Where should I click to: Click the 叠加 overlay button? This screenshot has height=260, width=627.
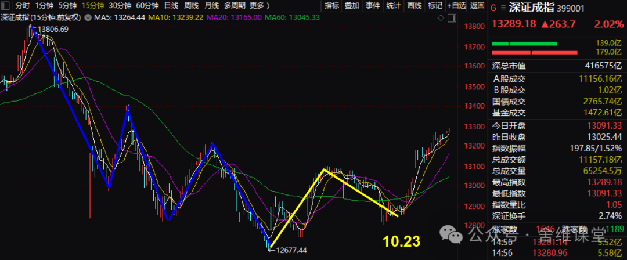click(352, 6)
